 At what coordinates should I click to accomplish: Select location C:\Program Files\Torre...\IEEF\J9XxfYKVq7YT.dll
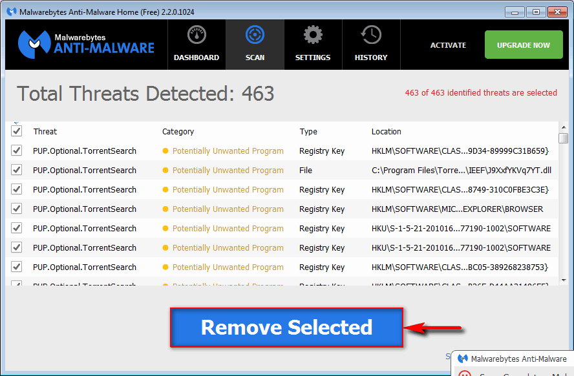tap(462, 171)
